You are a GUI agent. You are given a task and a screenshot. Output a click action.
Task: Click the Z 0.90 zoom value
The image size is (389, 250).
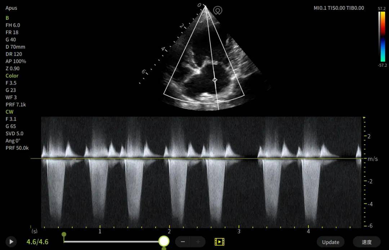pos(12,68)
